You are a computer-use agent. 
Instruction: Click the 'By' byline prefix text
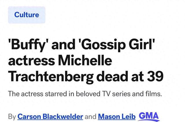pyautogui.click(x=12, y=117)
